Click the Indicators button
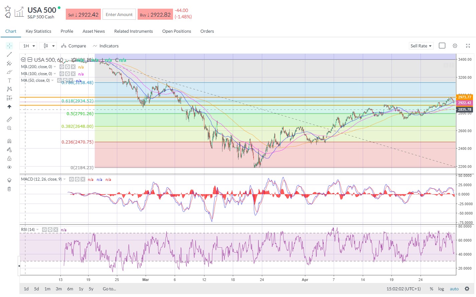 (x=106, y=46)
